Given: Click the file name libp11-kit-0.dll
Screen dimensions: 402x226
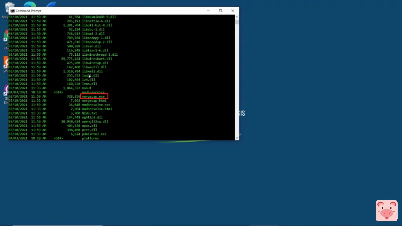Looking at the screenshot, I should [x=97, y=25].
